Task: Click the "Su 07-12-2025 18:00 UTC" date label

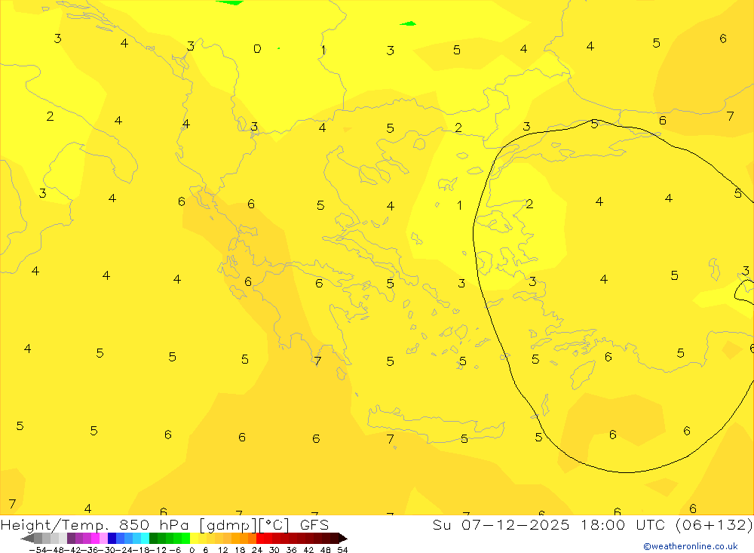Action: coord(548,524)
